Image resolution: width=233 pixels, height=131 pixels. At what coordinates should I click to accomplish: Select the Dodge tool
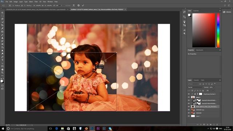2,53
